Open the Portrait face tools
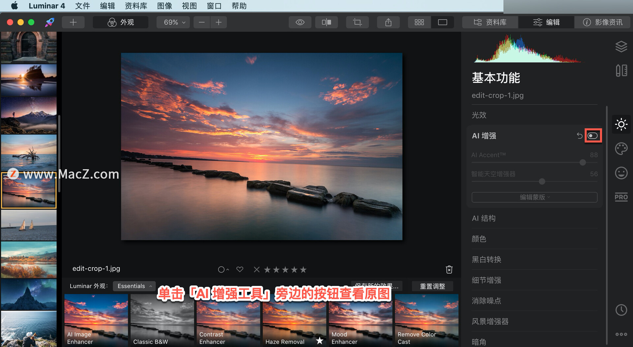The image size is (633, 347). tap(621, 173)
